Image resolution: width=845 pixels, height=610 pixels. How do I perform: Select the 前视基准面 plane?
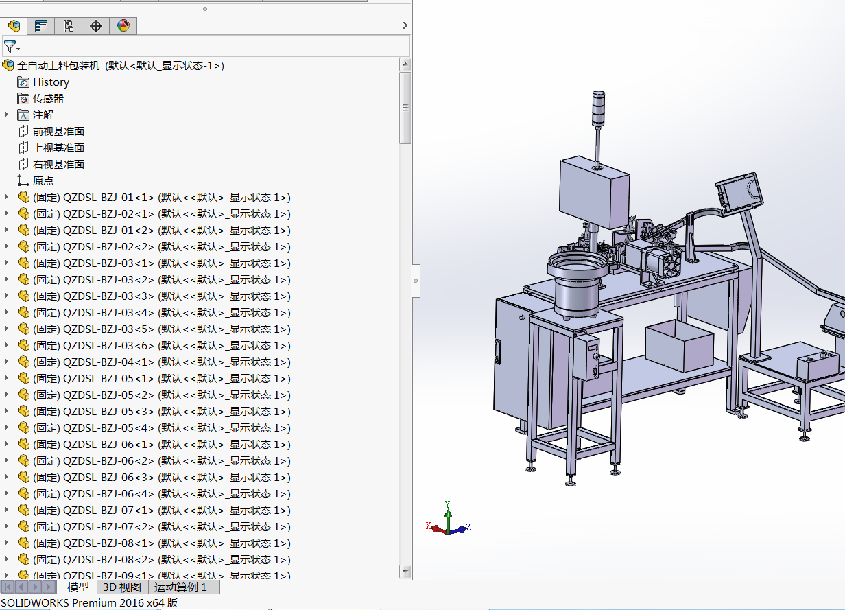pos(58,132)
